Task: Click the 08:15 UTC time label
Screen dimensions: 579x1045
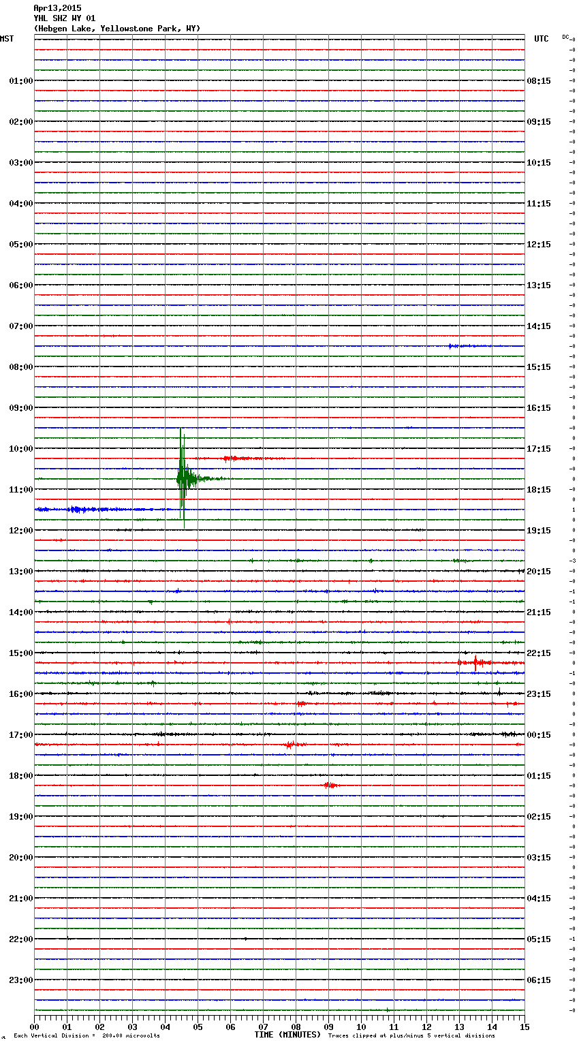Action: (539, 81)
